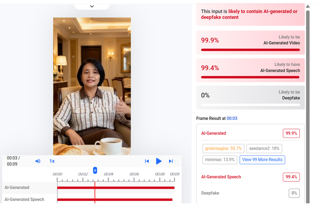The image size is (317, 211).
Task: Skip to the previous frame icon
Action: 147,161
